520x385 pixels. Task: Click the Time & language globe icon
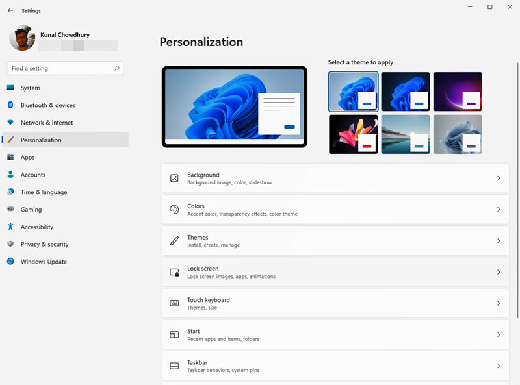point(10,192)
